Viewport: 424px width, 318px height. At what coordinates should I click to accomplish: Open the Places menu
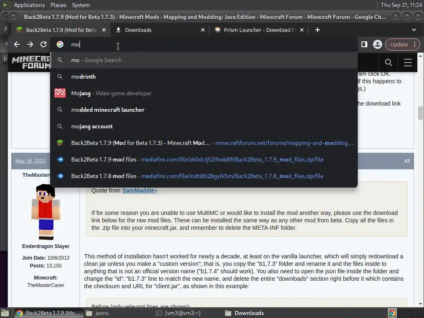(x=58, y=5)
